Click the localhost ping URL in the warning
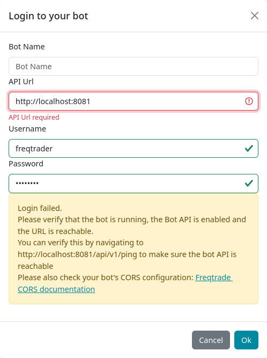The image size is (267, 358). [x=78, y=254]
